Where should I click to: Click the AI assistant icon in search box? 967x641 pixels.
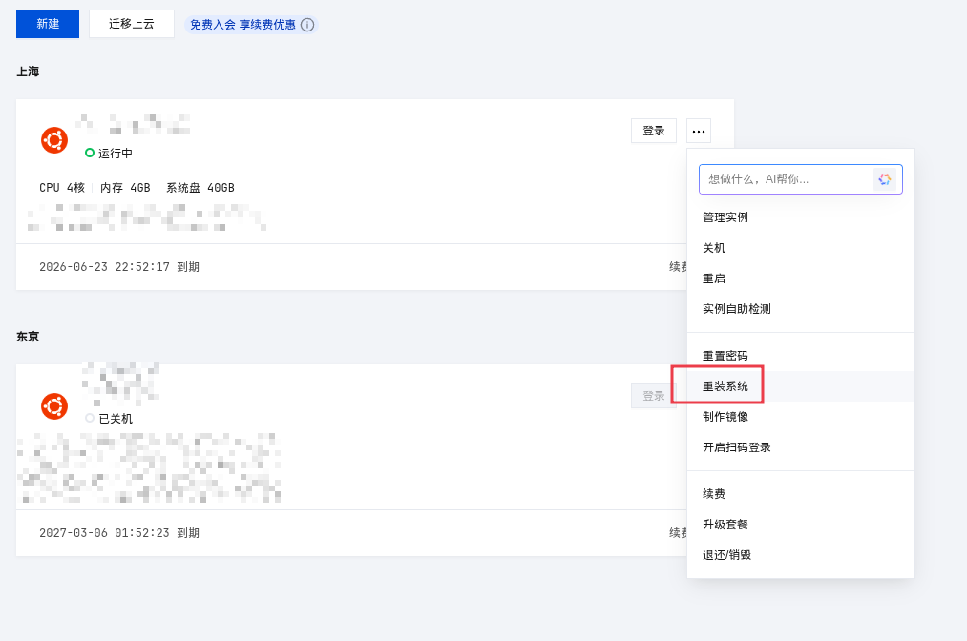[x=885, y=179]
